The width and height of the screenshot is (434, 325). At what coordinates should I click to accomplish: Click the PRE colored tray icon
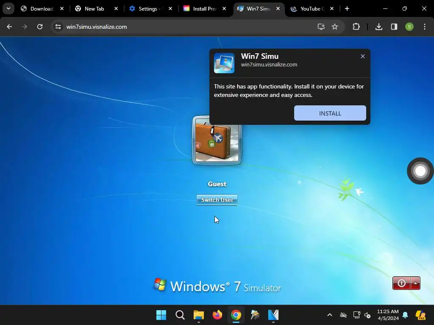(420, 315)
